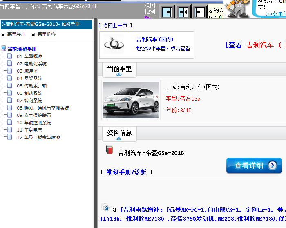This screenshot has width=286, height=228.
Task: Open the 维修手册/诊断 link
Action: (x=126, y=172)
